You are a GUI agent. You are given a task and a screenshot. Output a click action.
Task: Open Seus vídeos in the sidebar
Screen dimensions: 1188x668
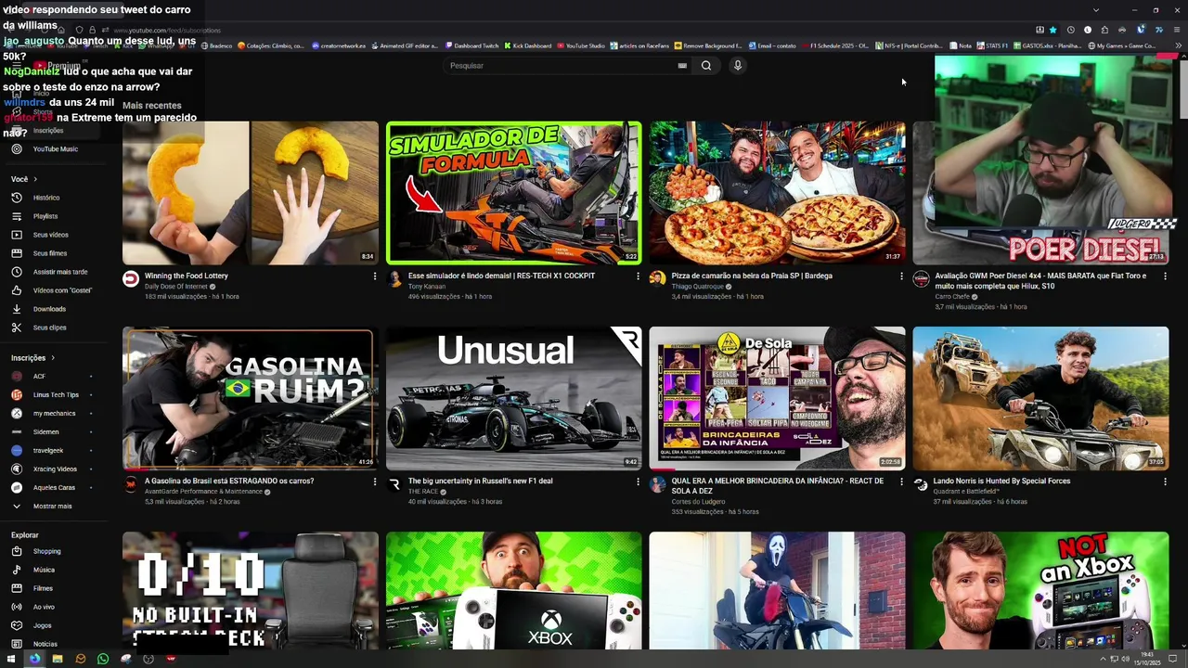[x=50, y=235]
